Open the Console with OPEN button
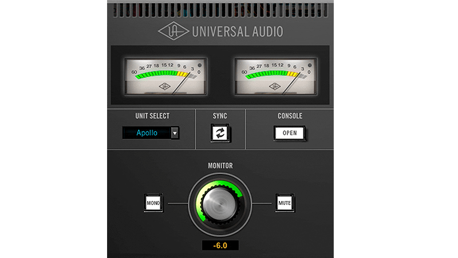 [290, 133]
